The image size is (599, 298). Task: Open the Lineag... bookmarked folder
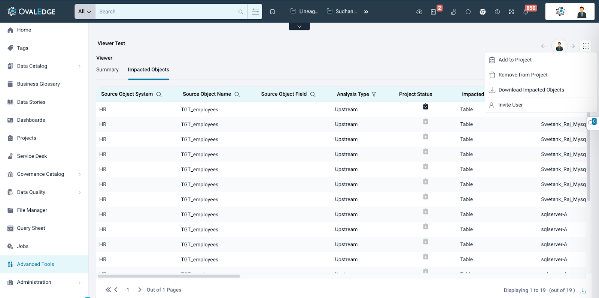click(x=304, y=11)
